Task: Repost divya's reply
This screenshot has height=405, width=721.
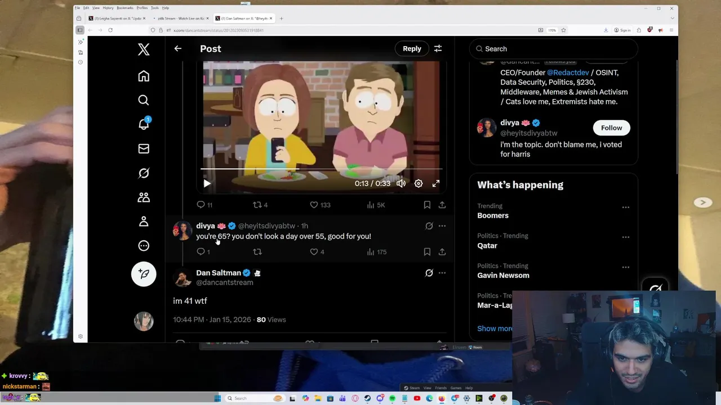Action: click(x=257, y=252)
